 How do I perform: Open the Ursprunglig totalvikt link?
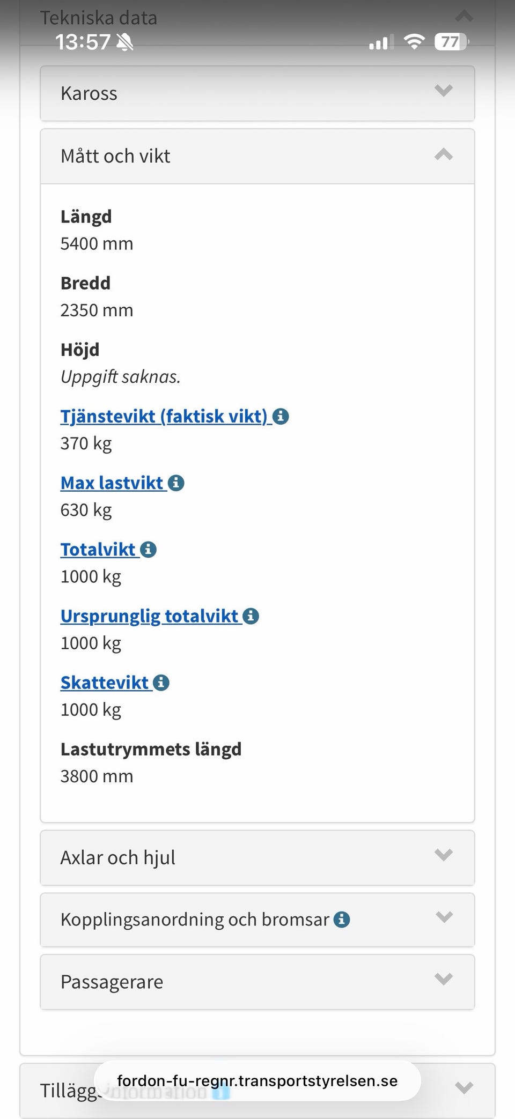coord(149,617)
